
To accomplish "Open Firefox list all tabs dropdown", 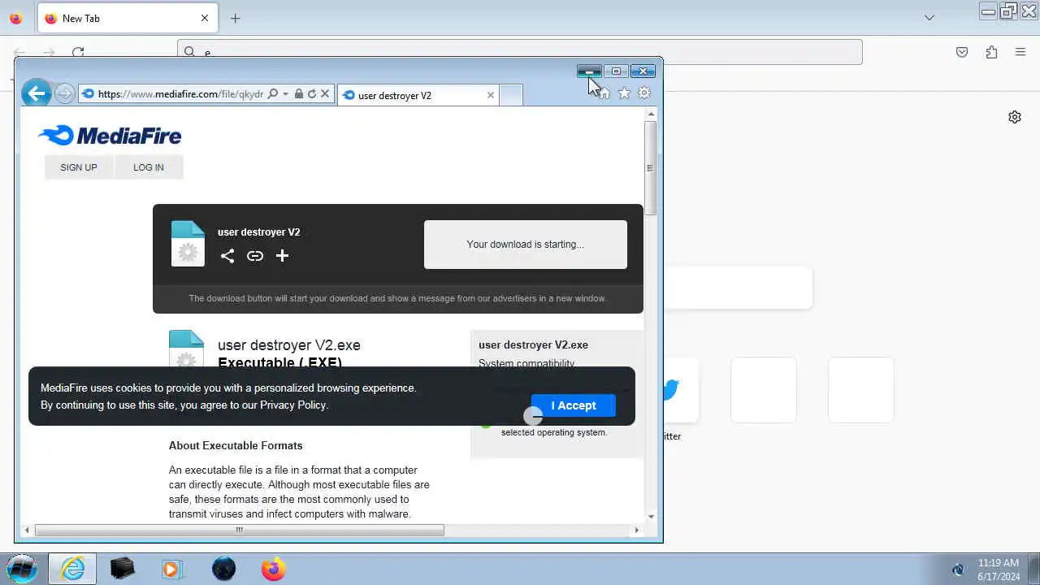I will coord(929,18).
